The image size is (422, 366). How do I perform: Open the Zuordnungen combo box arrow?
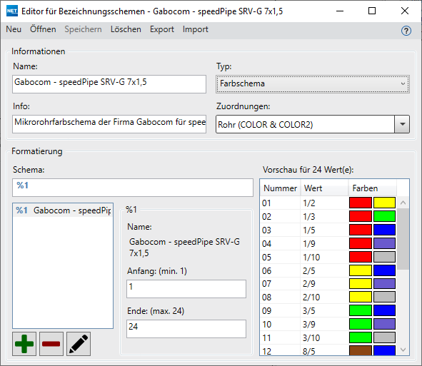pos(402,124)
